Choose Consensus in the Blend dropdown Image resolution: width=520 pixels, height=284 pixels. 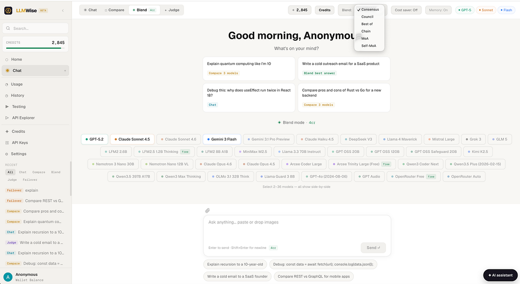pos(369,9)
